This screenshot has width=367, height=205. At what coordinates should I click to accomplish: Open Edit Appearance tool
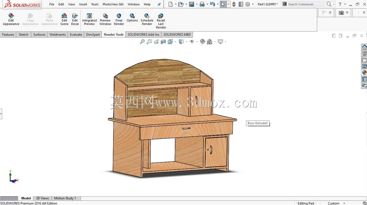click(11, 19)
